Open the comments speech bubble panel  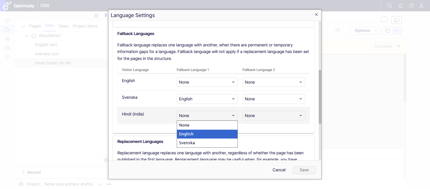coord(384,20)
